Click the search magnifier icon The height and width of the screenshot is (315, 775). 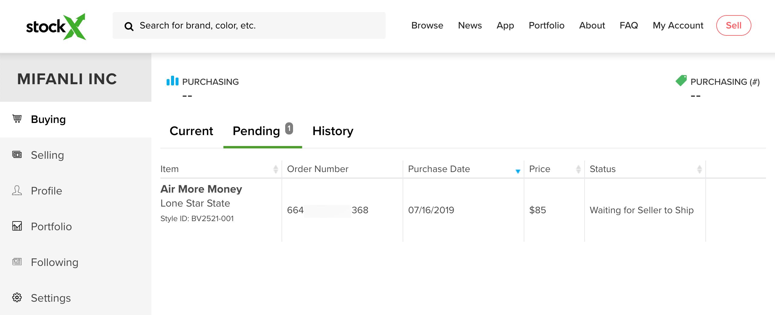pyautogui.click(x=129, y=26)
